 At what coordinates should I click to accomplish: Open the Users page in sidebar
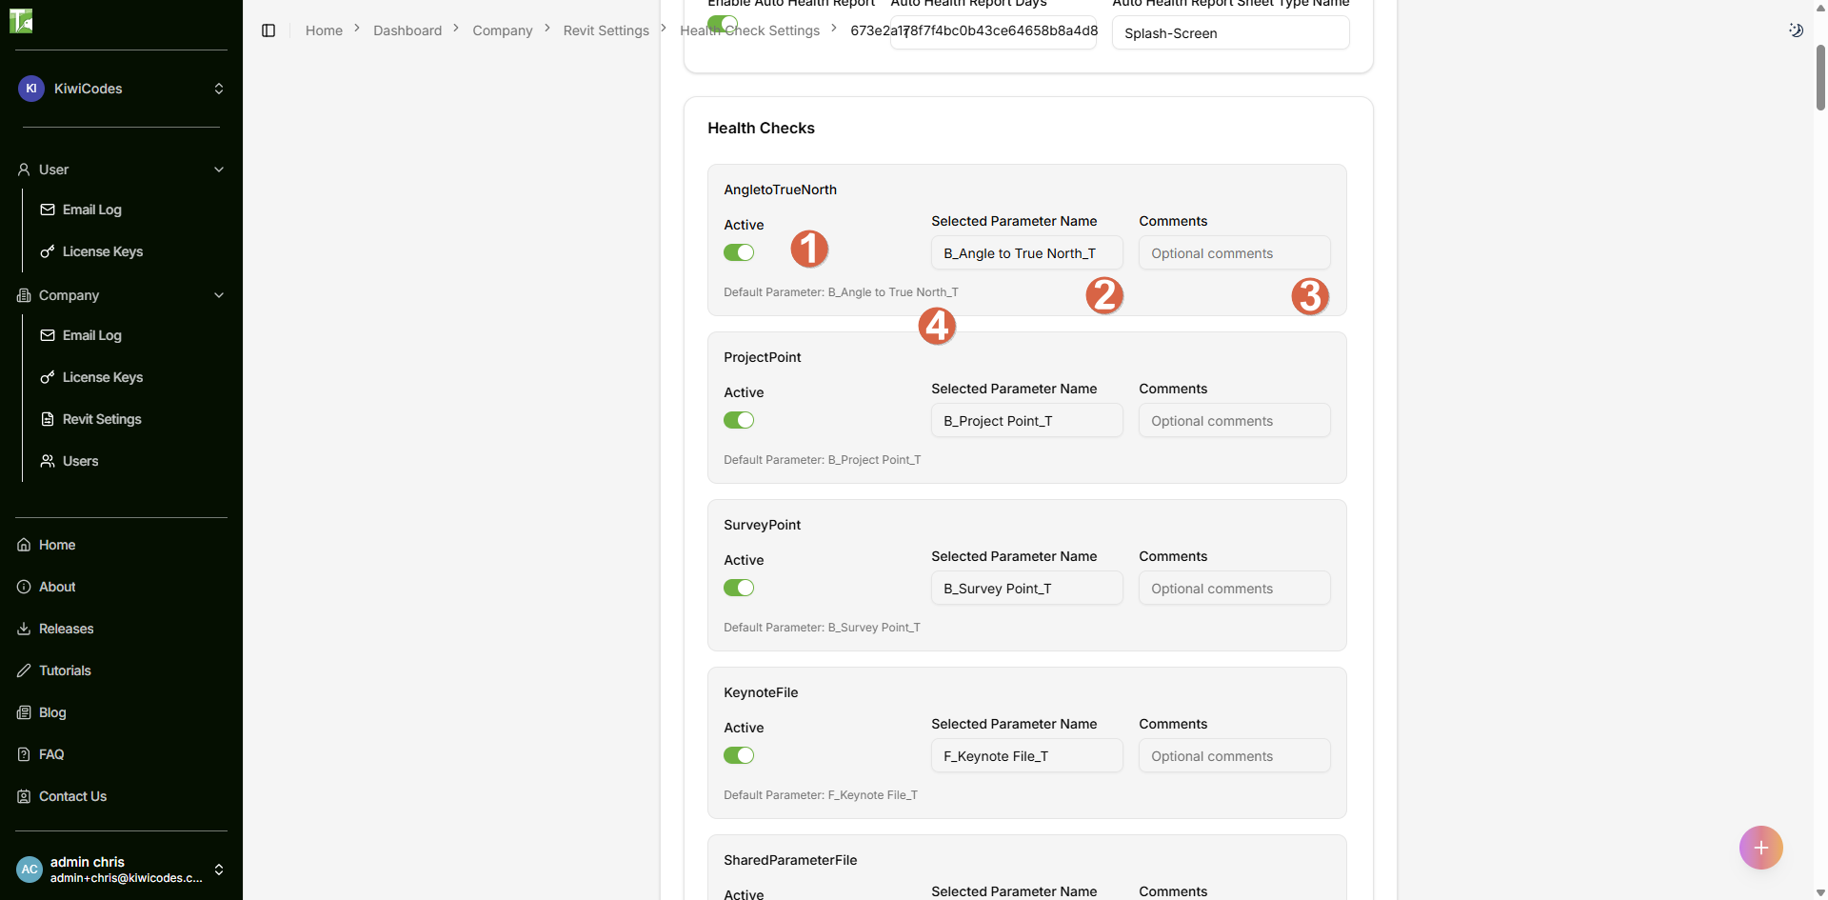[80, 461]
